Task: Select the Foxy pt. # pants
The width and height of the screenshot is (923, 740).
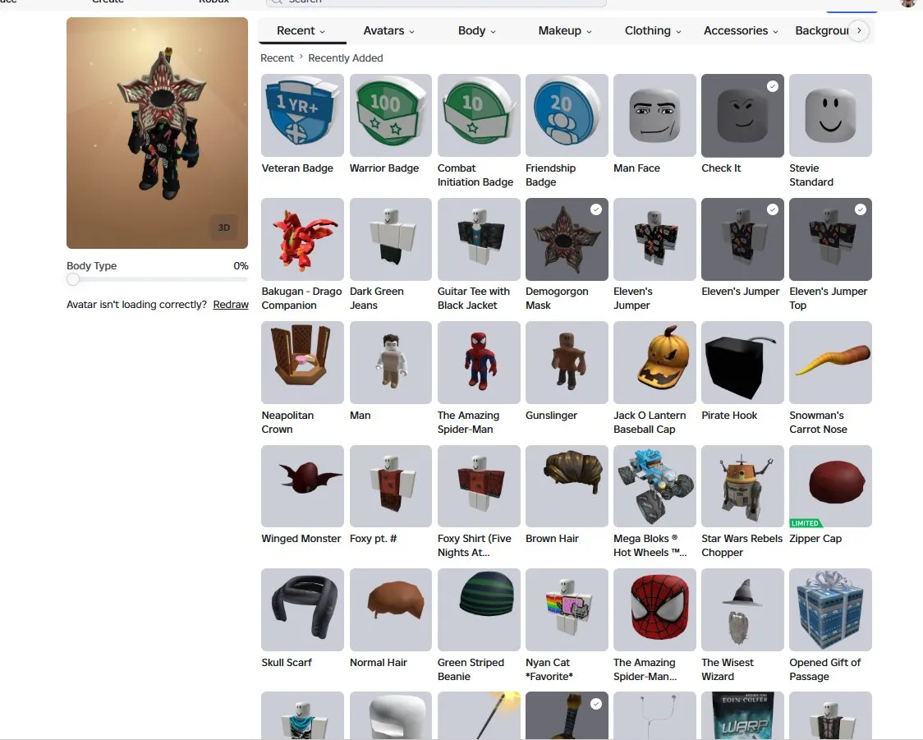Action: (390, 486)
